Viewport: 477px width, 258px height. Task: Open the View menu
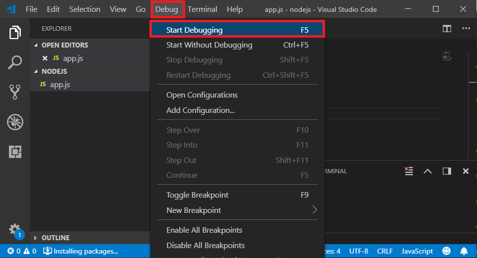click(x=118, y=9)
